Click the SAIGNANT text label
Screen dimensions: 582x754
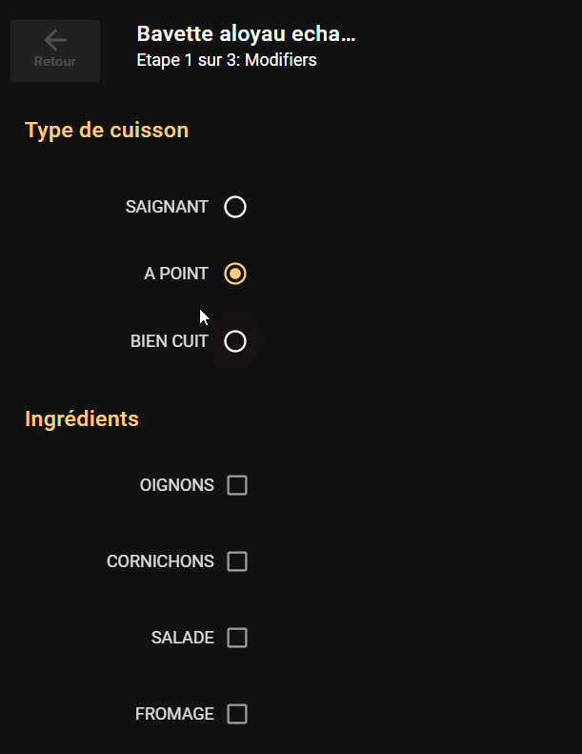pos(167,207)
